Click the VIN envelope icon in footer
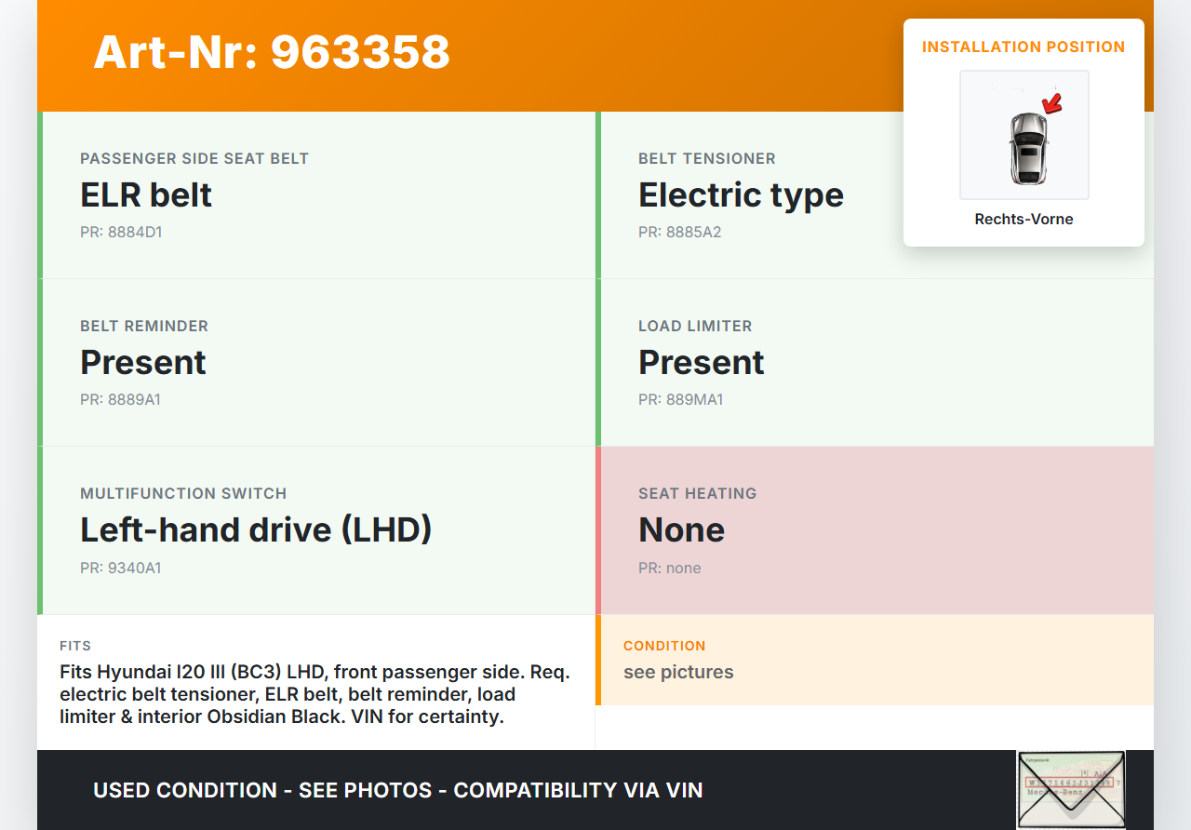The width and height of the screenshot is (1191, 830). [1070, 789]
